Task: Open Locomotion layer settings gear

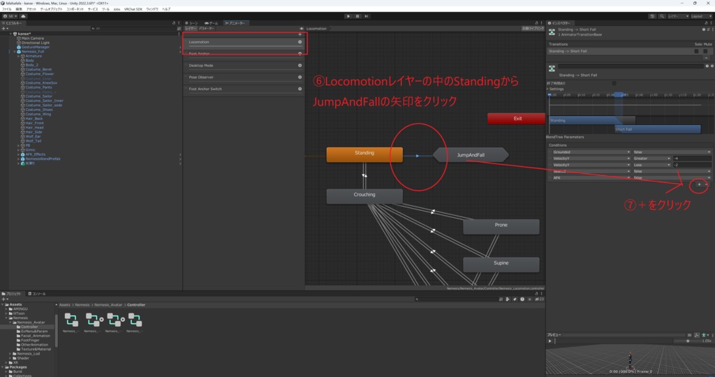Action: [x=300, y=42]
